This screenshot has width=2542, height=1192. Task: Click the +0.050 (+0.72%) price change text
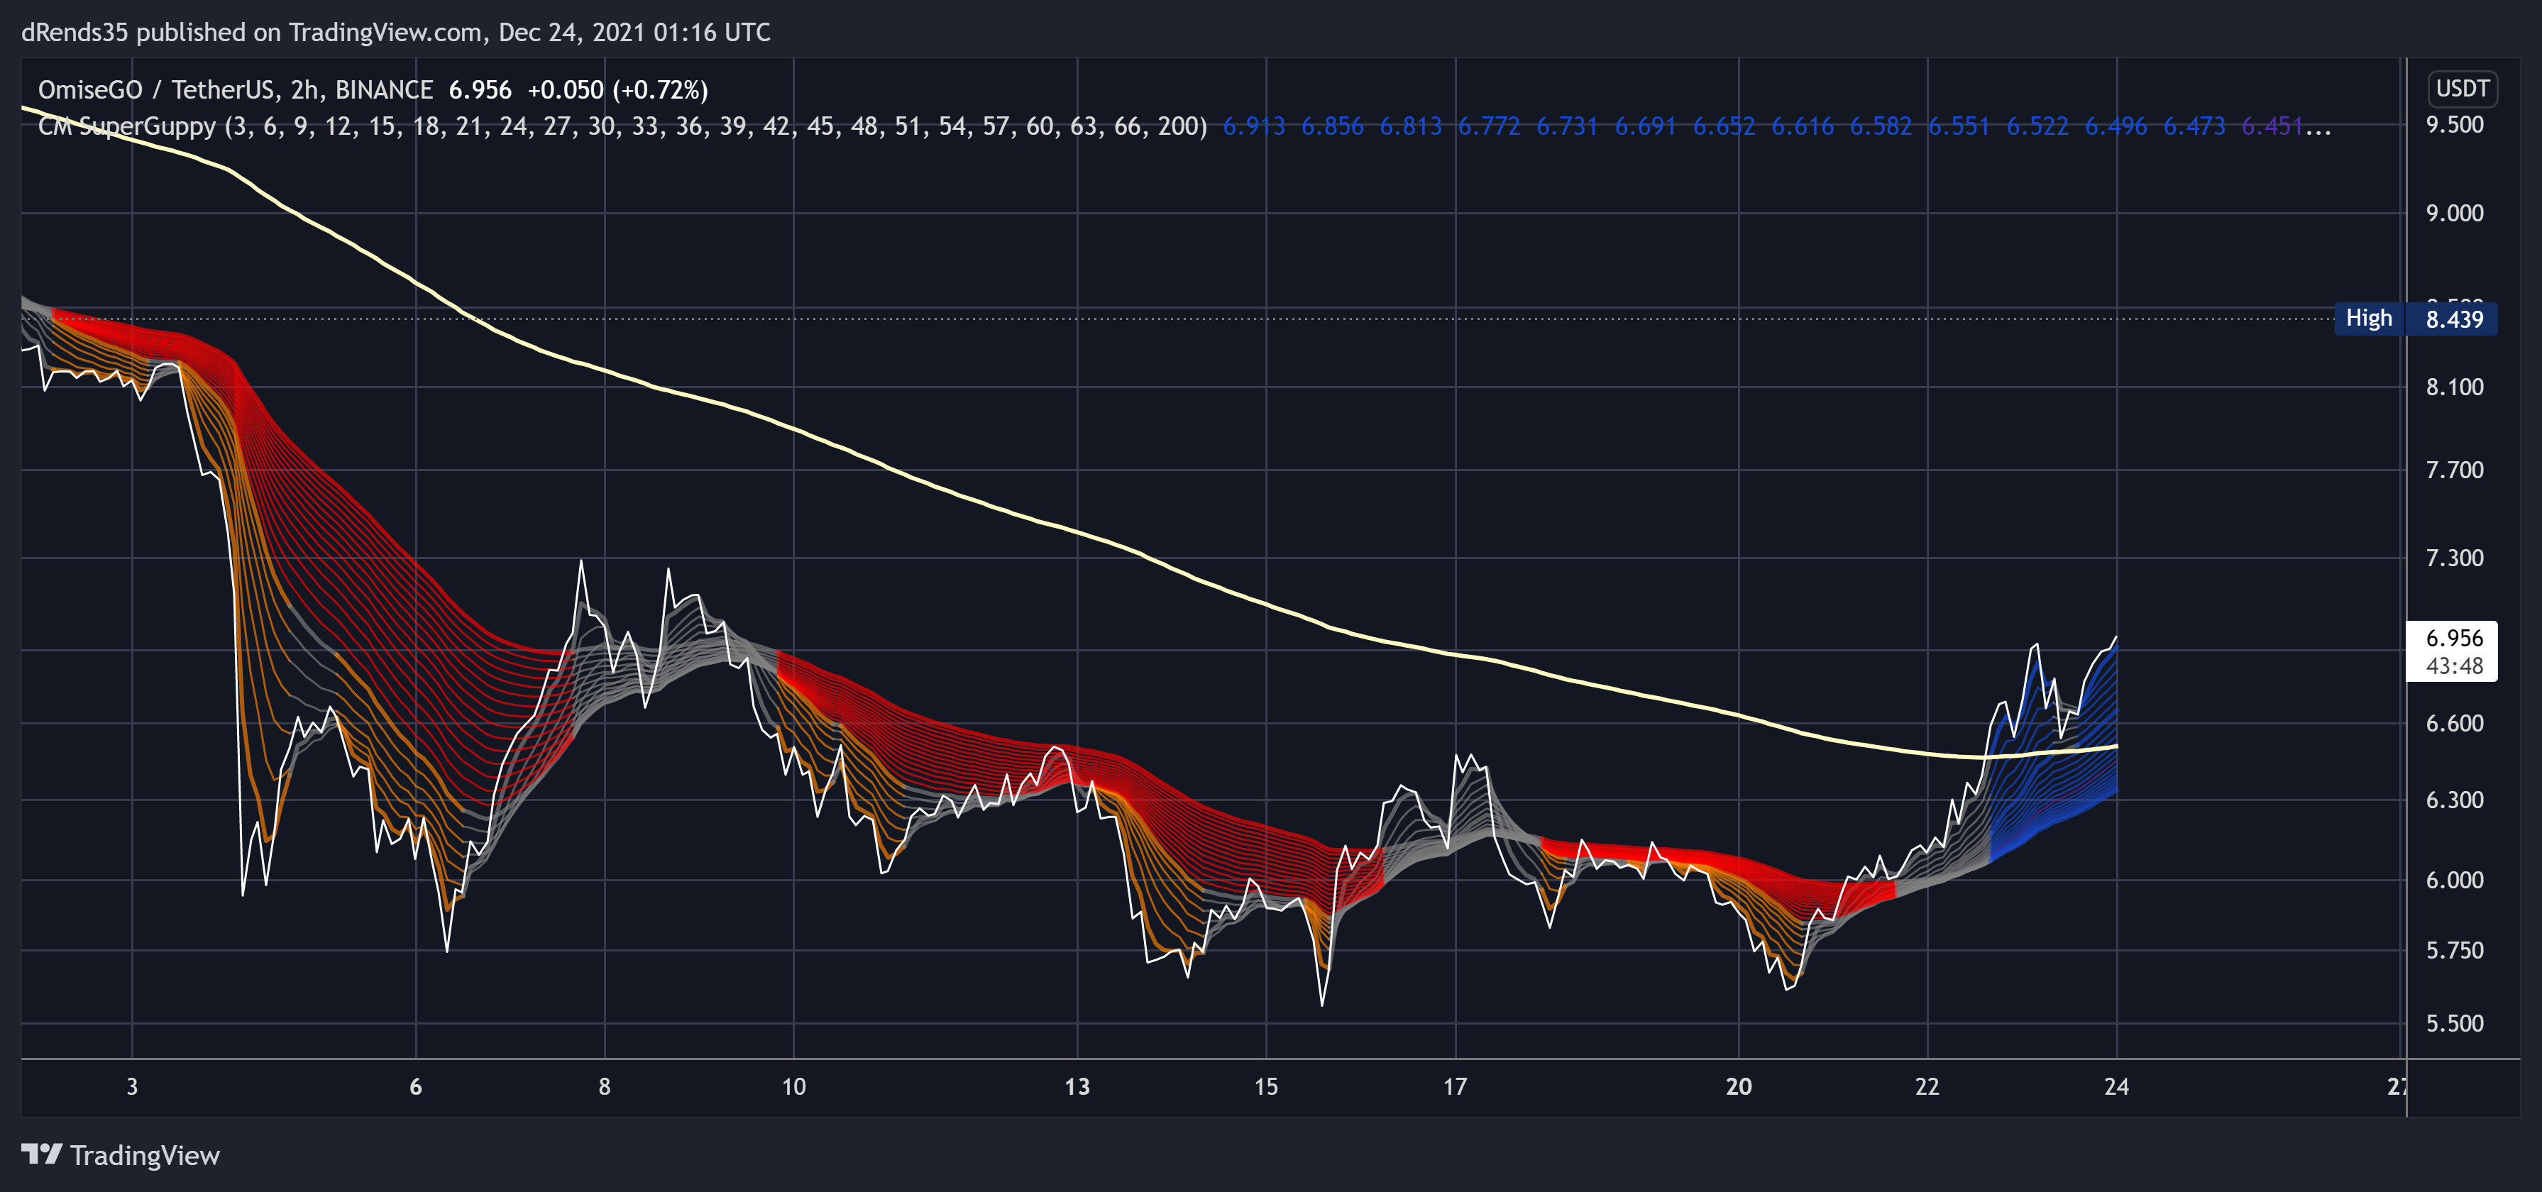617,90
